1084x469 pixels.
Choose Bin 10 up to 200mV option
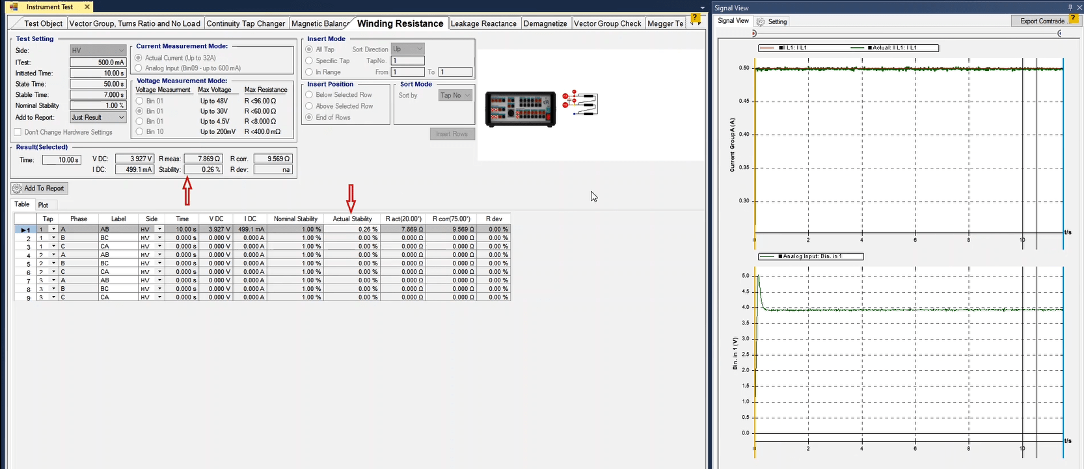pyautogui.click(x=140, y=131)
